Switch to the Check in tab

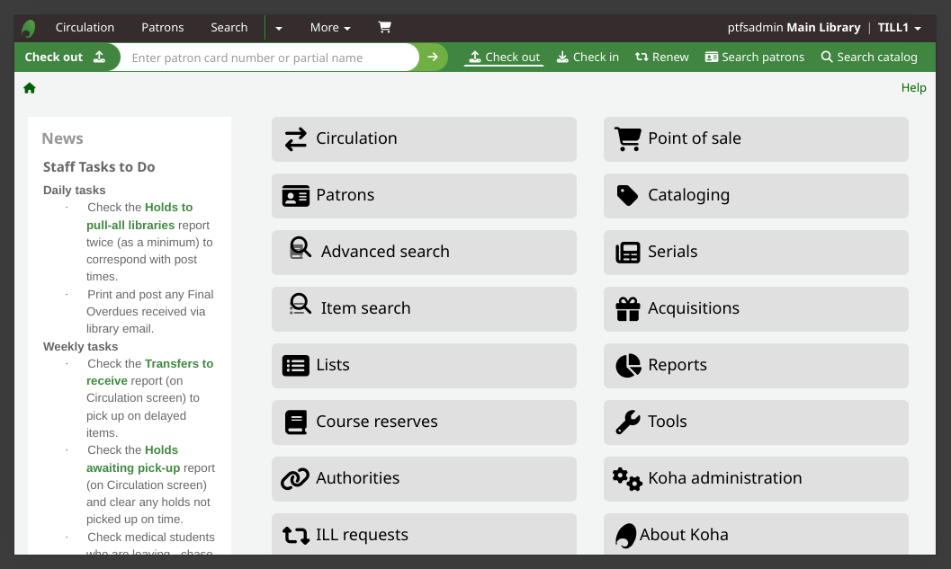coord(588,57)
